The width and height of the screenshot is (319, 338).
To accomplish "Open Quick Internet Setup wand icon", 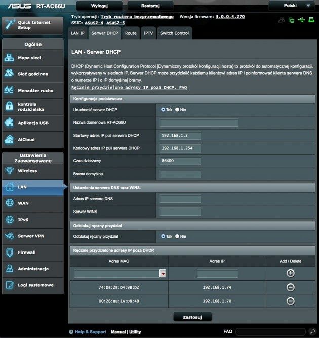I will 10,24.
